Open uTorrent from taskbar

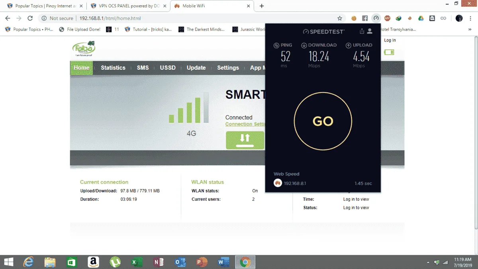point(115,262)
